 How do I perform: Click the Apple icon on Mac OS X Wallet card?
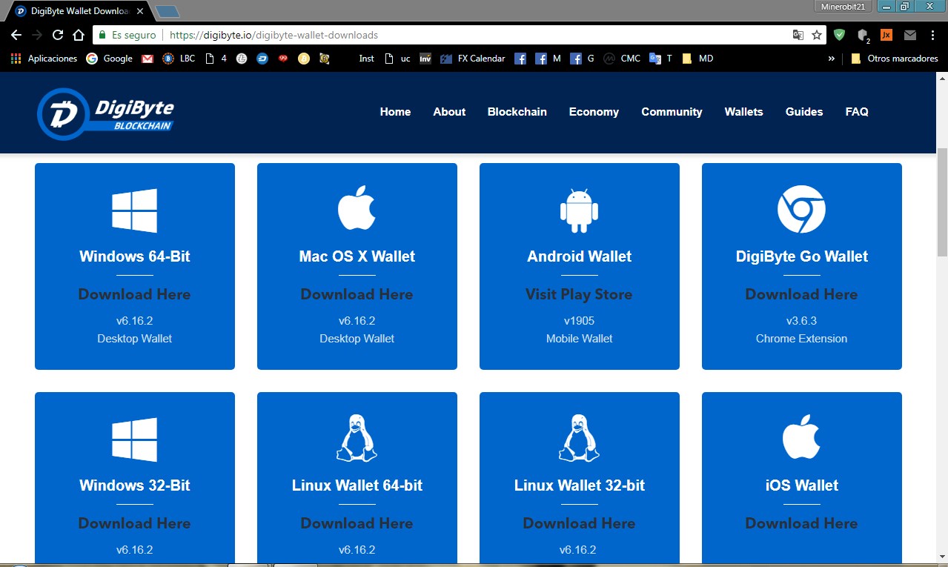[x=357, y=207]
